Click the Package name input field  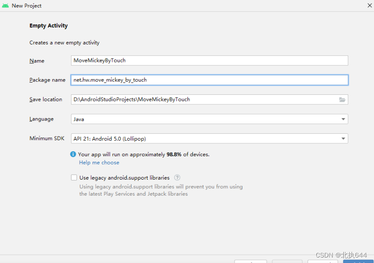[x=209, y=80]
